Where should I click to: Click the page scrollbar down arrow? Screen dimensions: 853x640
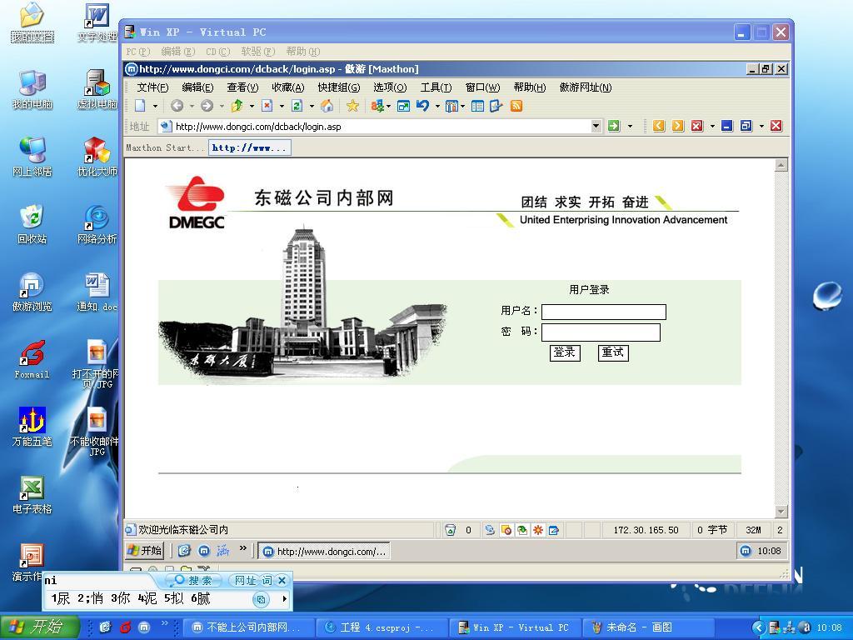[781, 512]
